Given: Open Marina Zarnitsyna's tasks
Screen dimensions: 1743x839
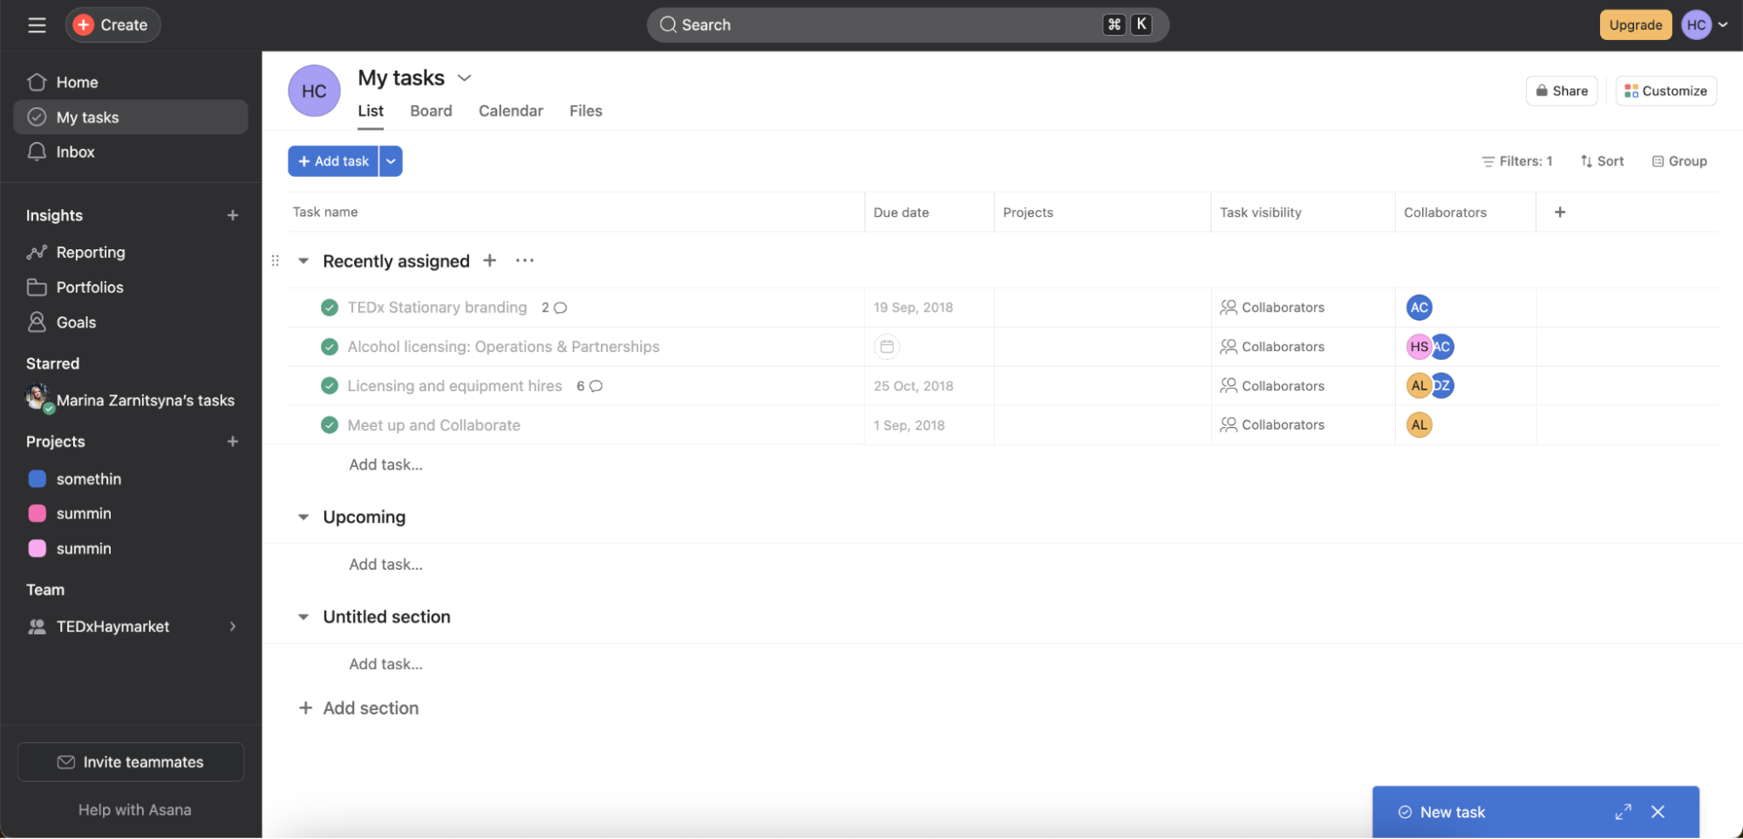Looking at the screenshot, I should [x=131, y=400].
